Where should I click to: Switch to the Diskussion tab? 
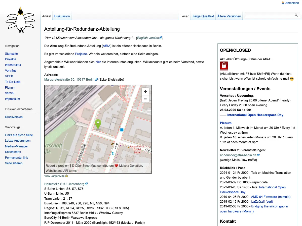click(x=62, y=16)
